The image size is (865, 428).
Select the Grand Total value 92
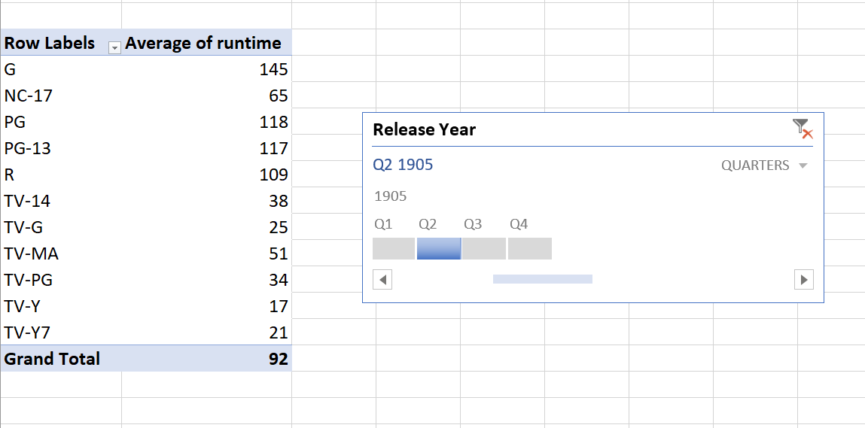click(206, 359)
